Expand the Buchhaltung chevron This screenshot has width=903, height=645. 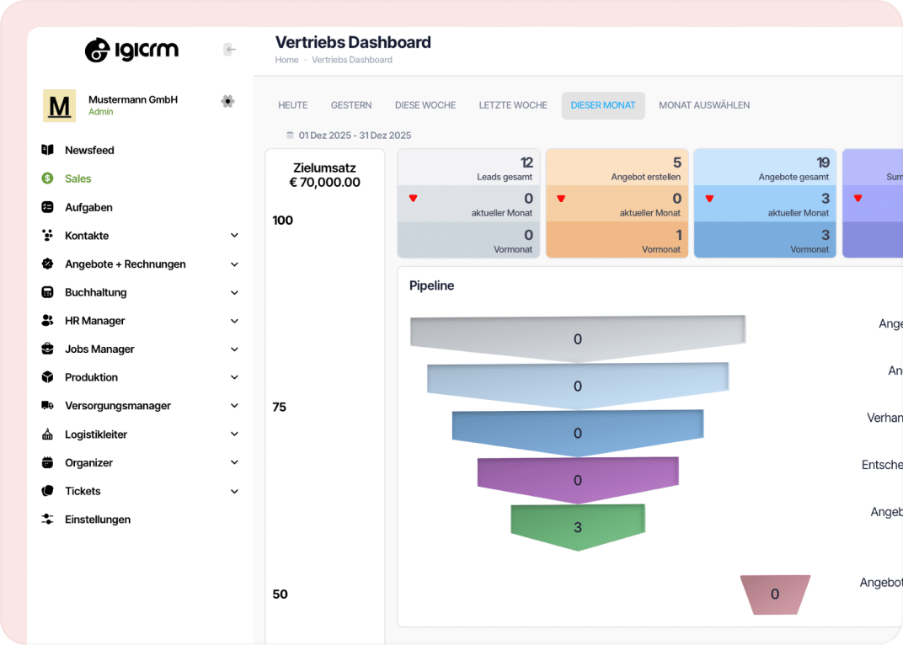234,292
